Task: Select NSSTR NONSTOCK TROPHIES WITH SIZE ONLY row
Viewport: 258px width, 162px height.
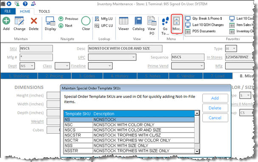Action: 129,151
